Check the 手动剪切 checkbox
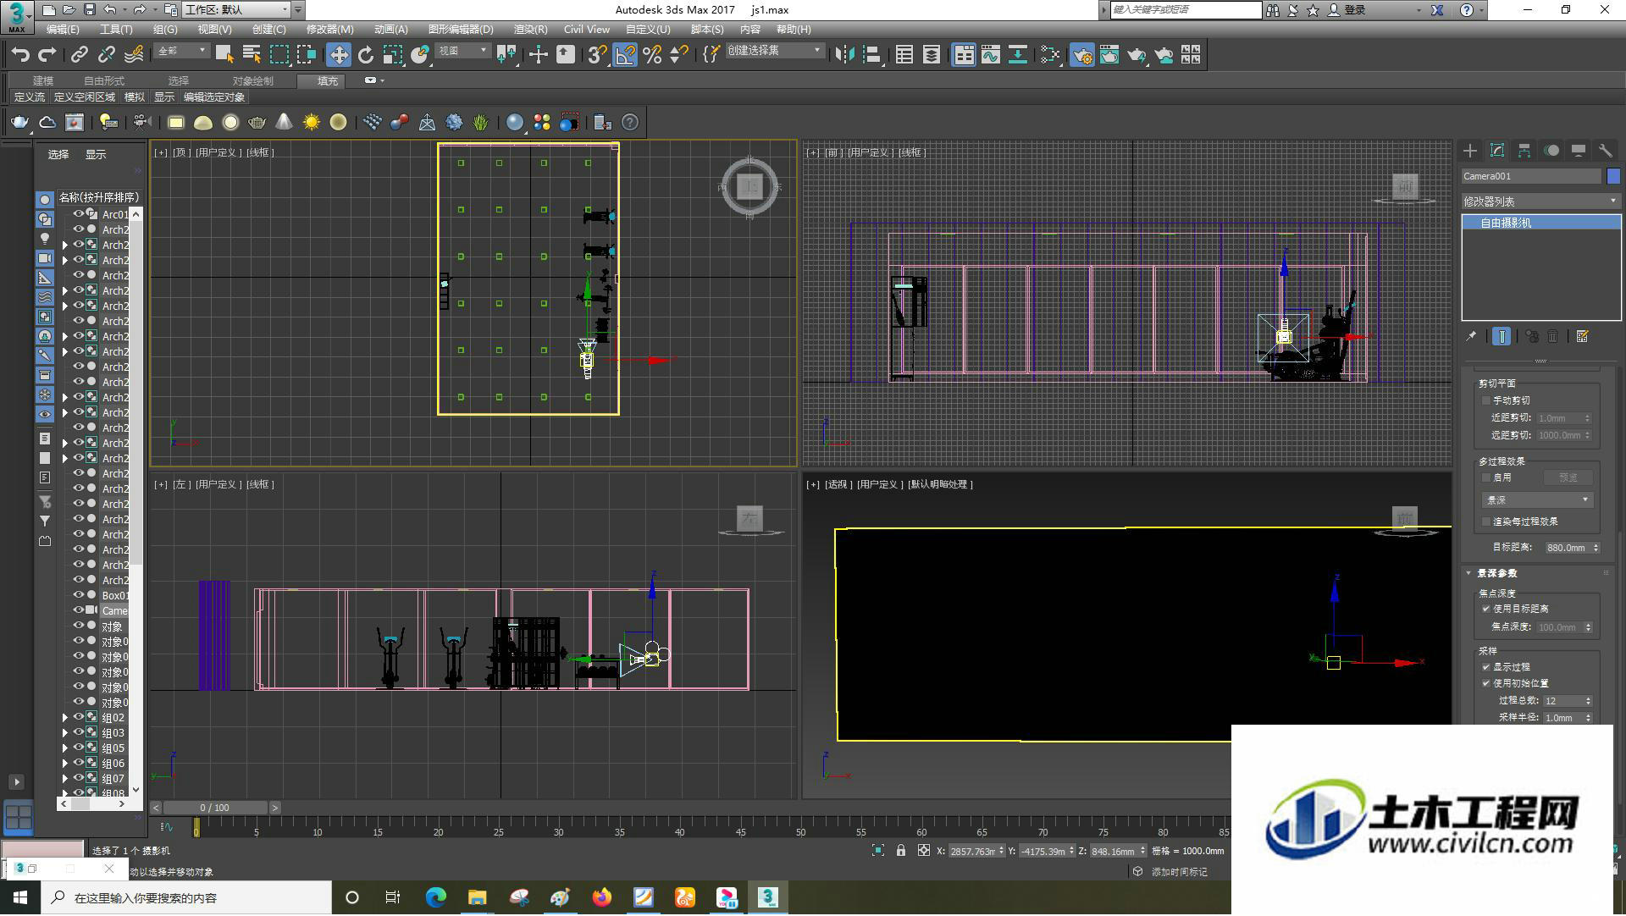Viewport: 1626px width, 916px height. coord(1486,400)
